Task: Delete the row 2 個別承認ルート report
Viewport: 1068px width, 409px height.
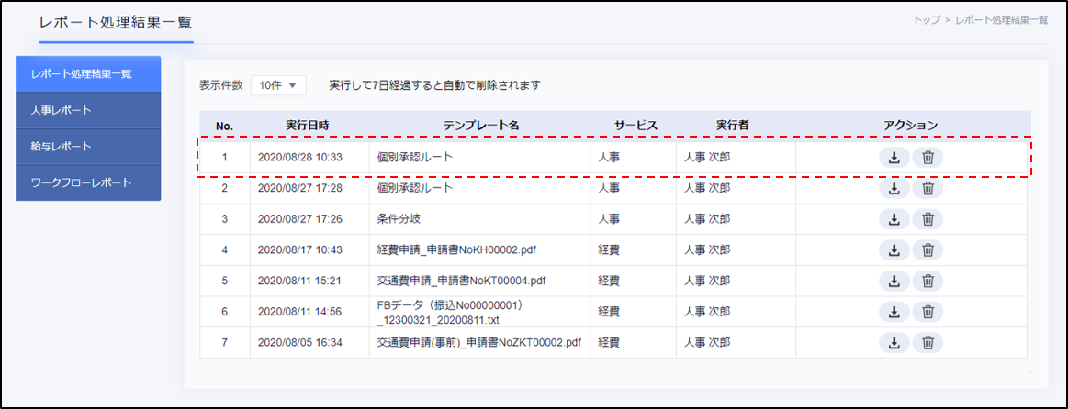Action: point(927,188)
